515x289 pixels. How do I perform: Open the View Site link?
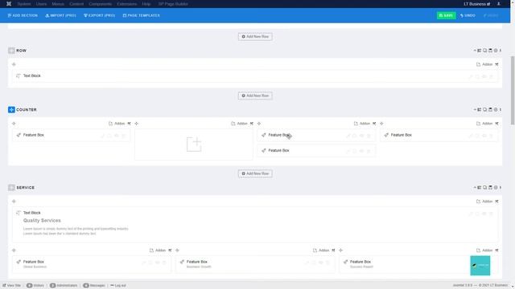(11, 286)
